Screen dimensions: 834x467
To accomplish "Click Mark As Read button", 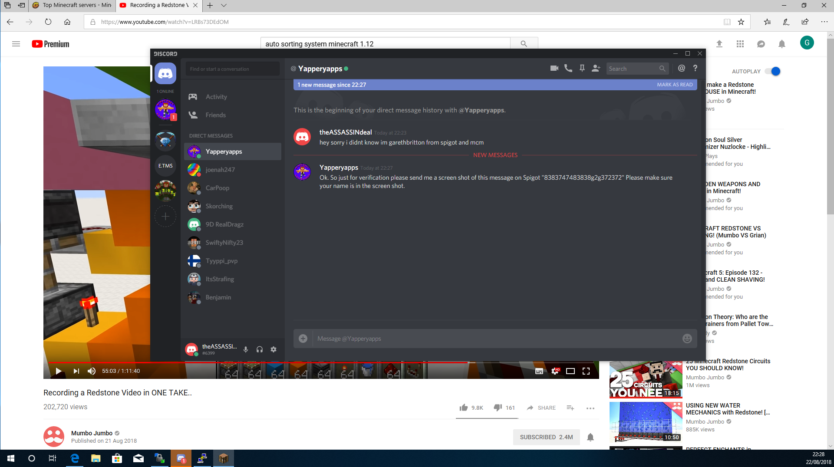I will click(675, 85).
